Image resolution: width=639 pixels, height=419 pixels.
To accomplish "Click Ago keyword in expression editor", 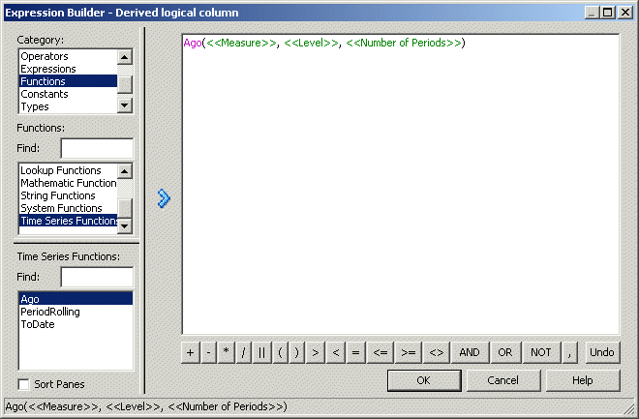I will coord(193,43).
